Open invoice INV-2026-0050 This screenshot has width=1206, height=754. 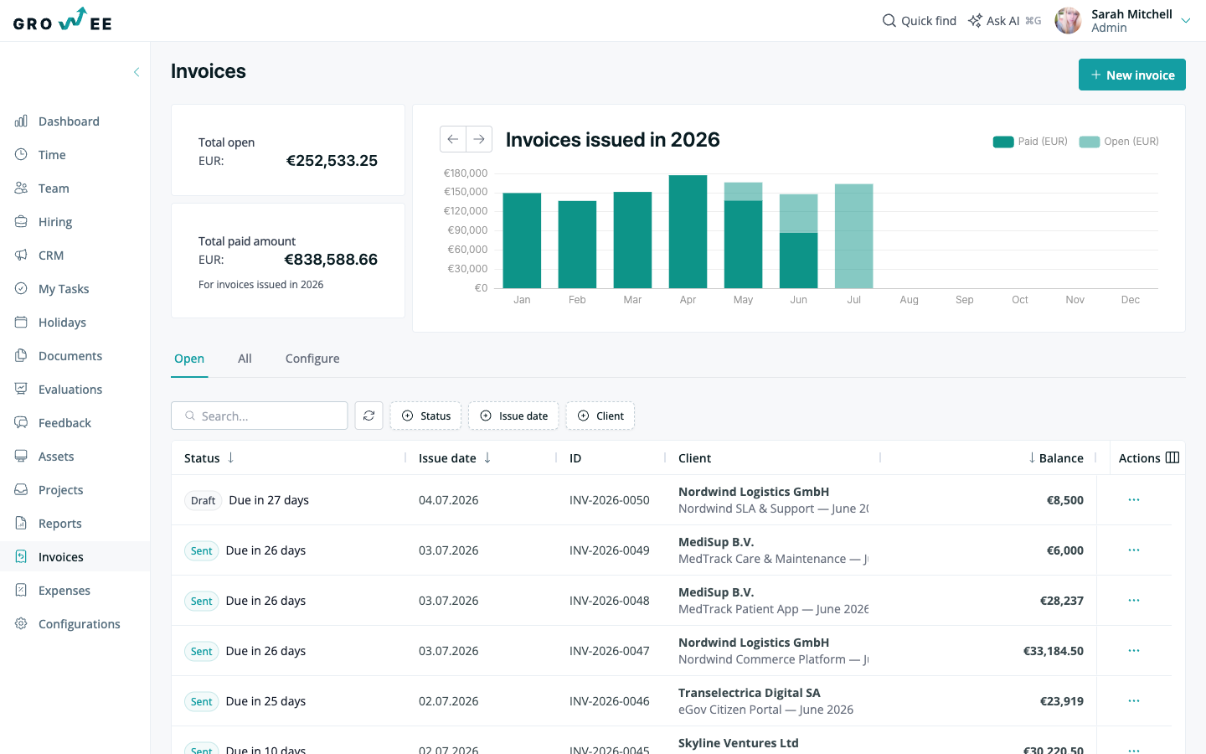(610, 500)
